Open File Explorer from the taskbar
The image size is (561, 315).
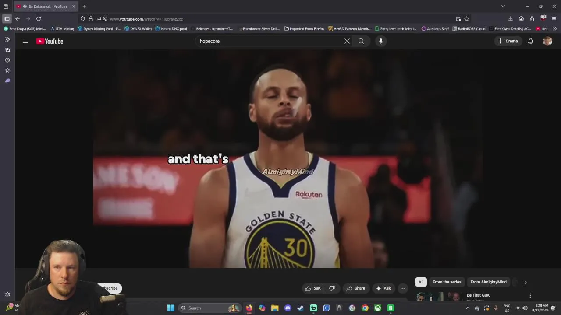click(x=275, y=308)
